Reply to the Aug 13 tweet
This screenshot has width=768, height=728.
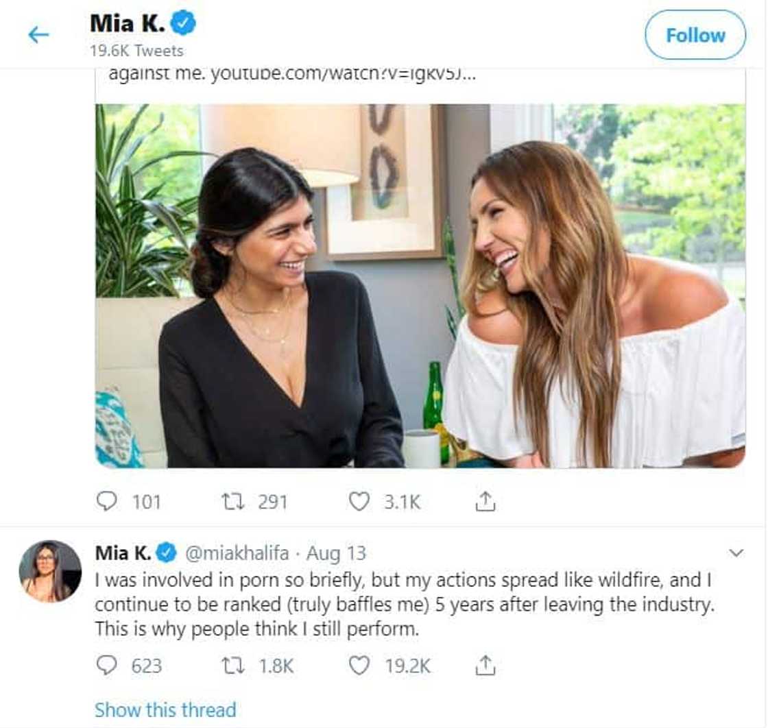[x=106, y=665]
